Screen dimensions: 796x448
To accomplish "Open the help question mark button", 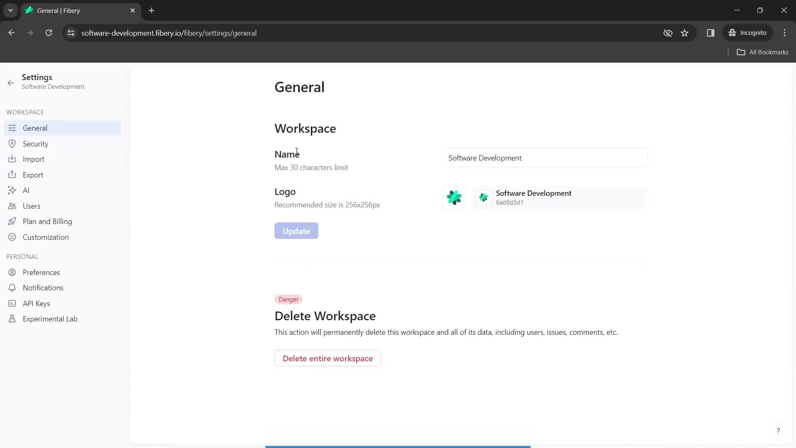I will click(778, 431).
